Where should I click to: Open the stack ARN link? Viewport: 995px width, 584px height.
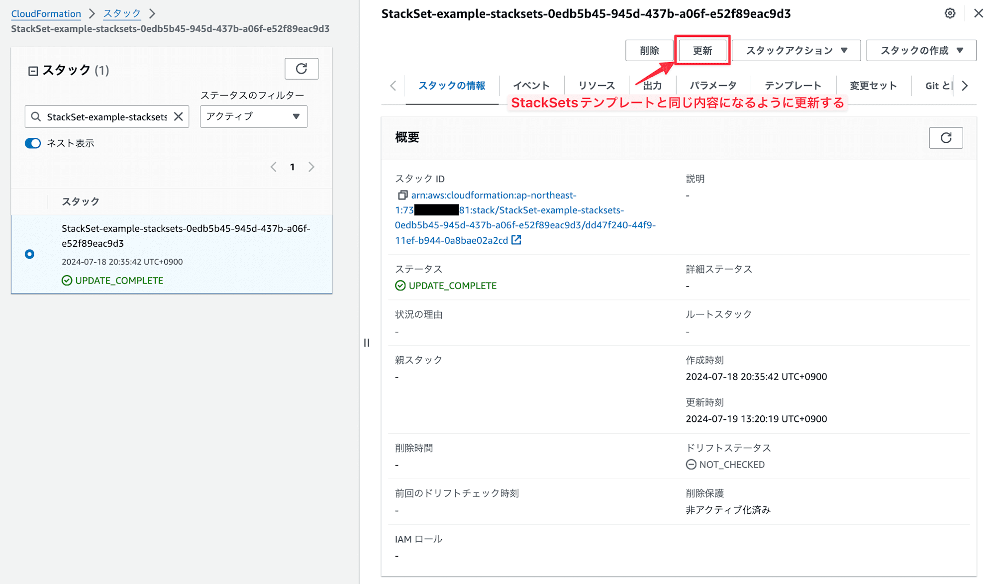pos(525,217)
